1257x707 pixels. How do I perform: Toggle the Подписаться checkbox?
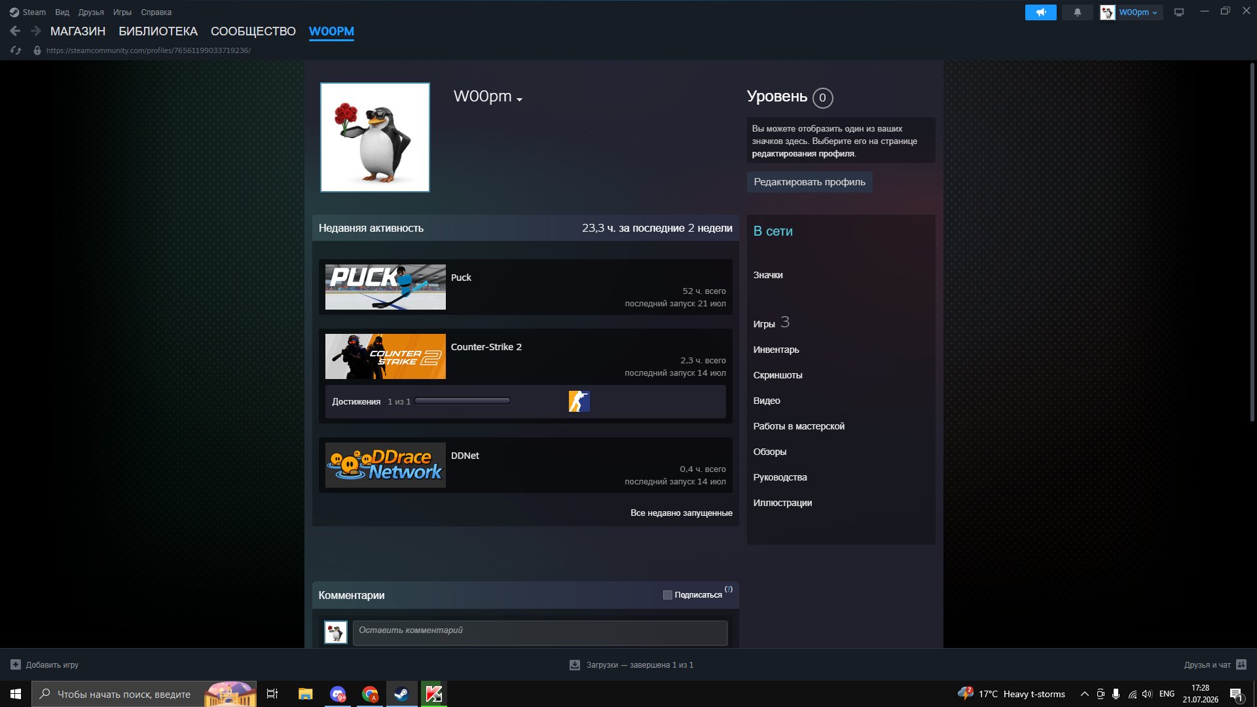pos(667,595)
